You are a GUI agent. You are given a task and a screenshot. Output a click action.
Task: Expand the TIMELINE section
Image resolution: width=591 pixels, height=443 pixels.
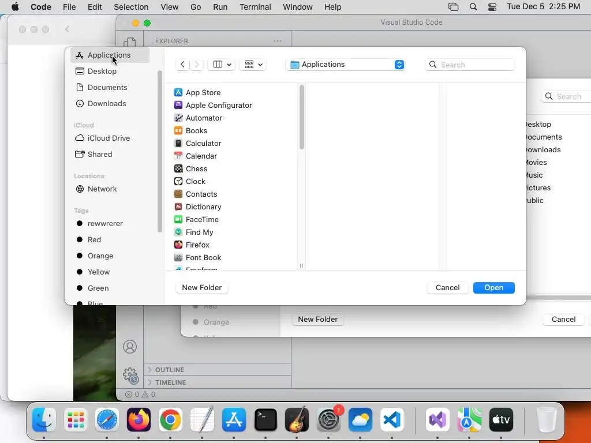pos(170,382)
